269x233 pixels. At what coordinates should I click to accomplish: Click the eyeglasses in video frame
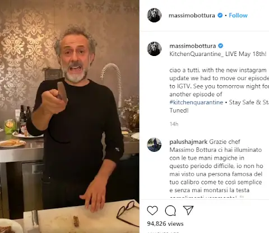coord(128,213)
